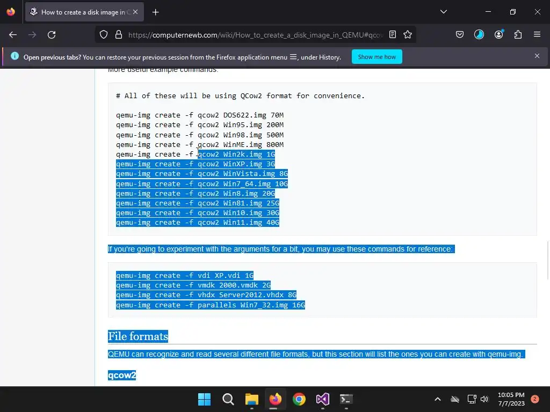Go back to the previous page
Image resolution: width=550 pixels, height=412 pixels.
click(x=13, y=35)
